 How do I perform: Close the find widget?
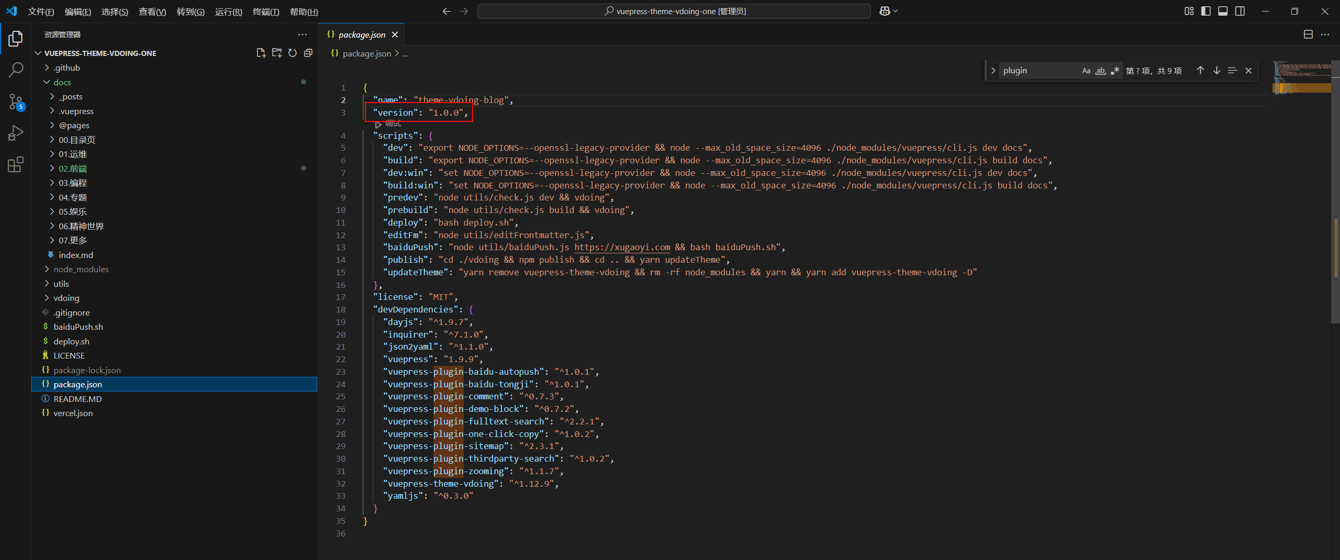(1248, 71)
